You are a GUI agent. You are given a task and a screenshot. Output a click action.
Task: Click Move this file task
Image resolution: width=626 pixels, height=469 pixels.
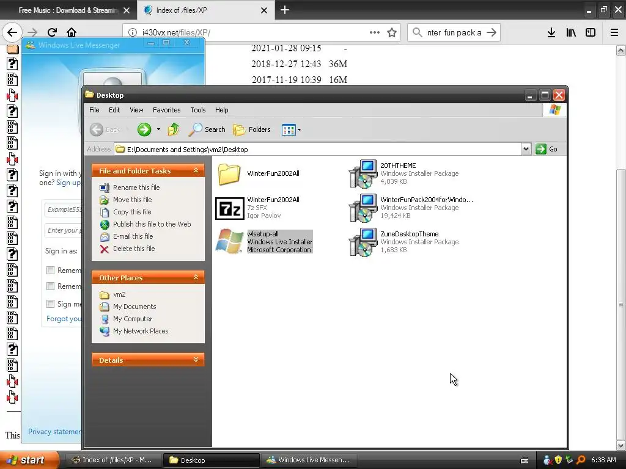tap(132, 200)
